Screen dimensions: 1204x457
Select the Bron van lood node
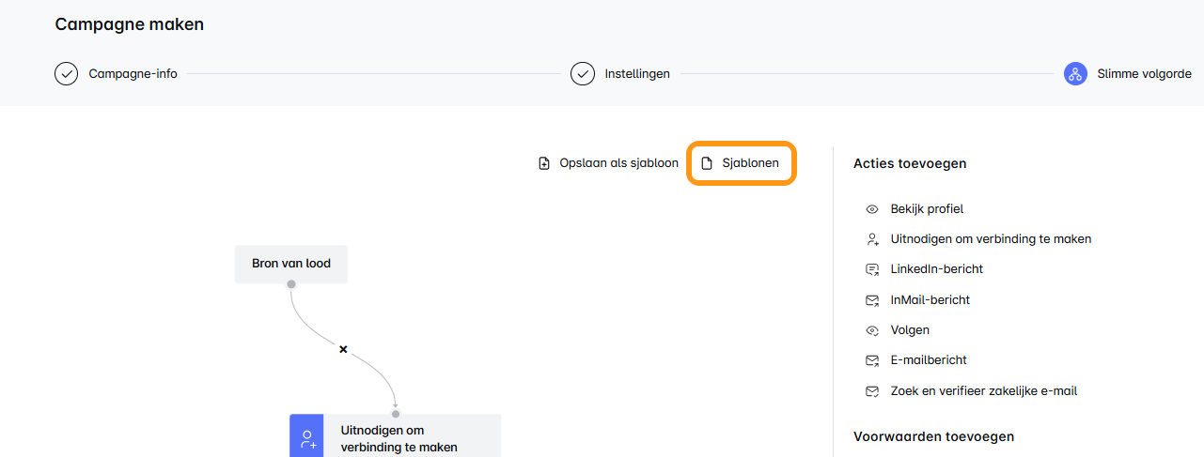tap(291, 264)
